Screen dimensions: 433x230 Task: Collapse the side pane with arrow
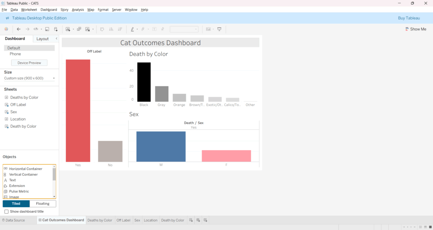click(57, 38)
